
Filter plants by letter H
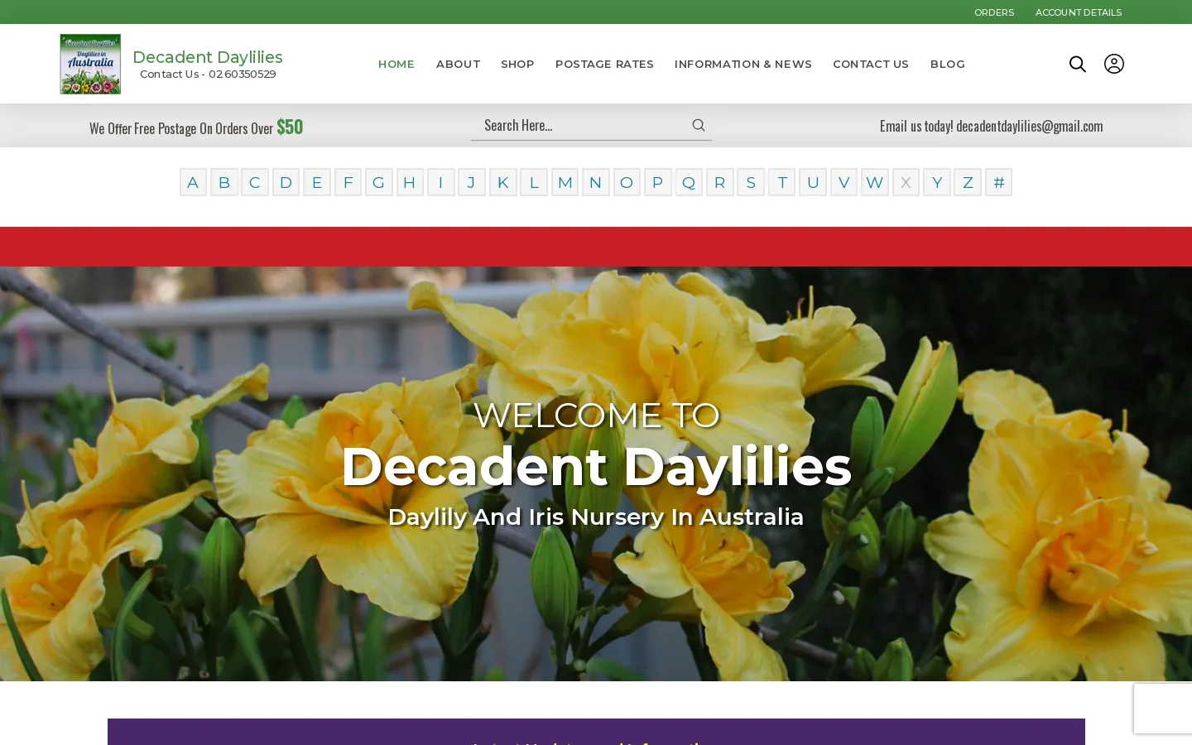tap(410, 182)
